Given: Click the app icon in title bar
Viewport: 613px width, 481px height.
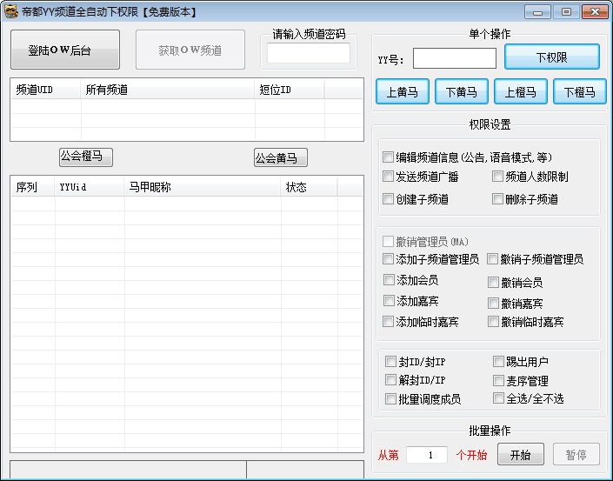Looking at the screenshot, I should pyautogui.click(x=11, y=11).
